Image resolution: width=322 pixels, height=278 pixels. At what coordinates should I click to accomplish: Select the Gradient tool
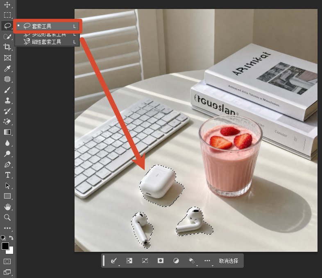(x=7, y=132)
